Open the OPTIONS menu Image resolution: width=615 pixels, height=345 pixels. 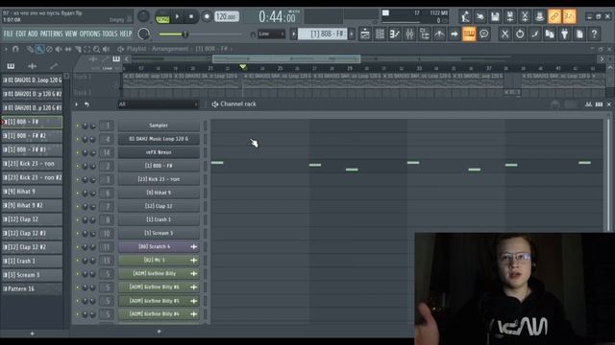click(89, 34)
